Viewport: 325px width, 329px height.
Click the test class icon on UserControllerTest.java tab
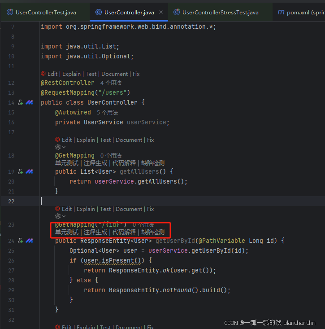10,12
